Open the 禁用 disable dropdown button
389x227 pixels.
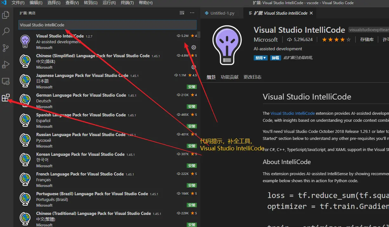click(260, 58)
